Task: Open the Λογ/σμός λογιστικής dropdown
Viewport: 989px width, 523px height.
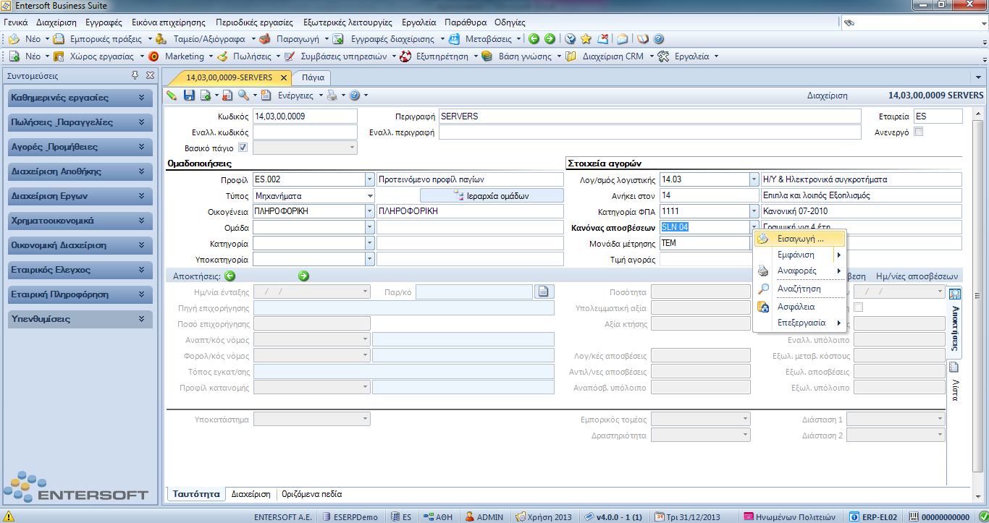Action: click(754, 179)
